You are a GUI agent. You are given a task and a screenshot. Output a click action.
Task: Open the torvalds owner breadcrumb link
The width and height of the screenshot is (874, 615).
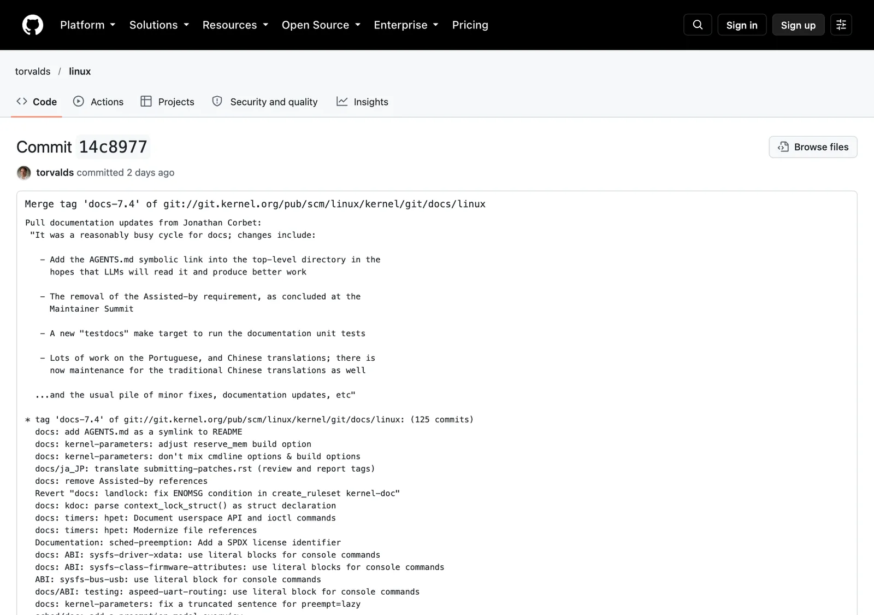coord(33,72)
